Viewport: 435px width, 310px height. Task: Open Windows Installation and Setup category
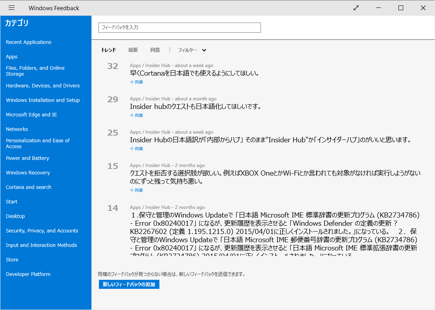[x=43, y=100]
